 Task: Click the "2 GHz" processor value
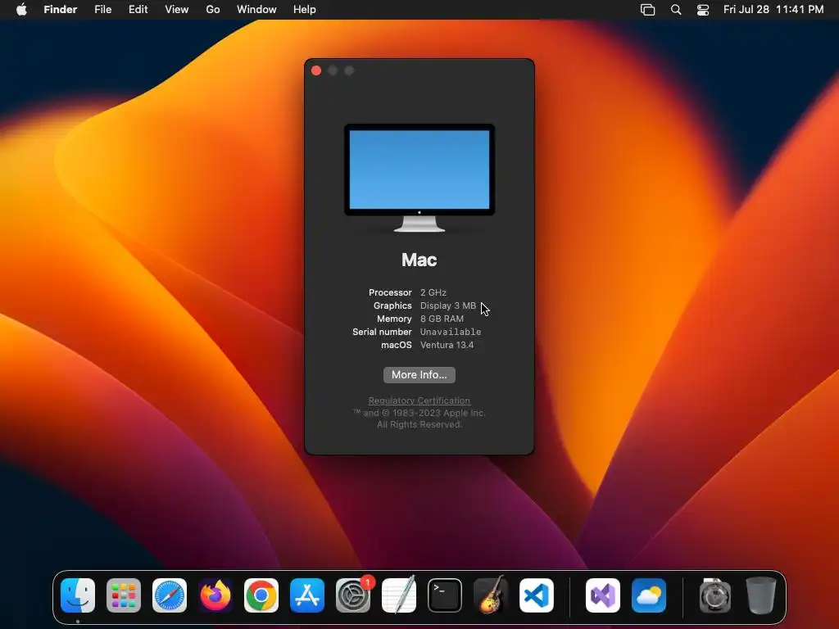(433, 292)
